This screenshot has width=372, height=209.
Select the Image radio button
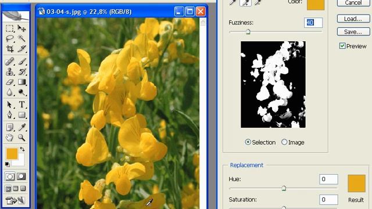click(x=284, y=142)
